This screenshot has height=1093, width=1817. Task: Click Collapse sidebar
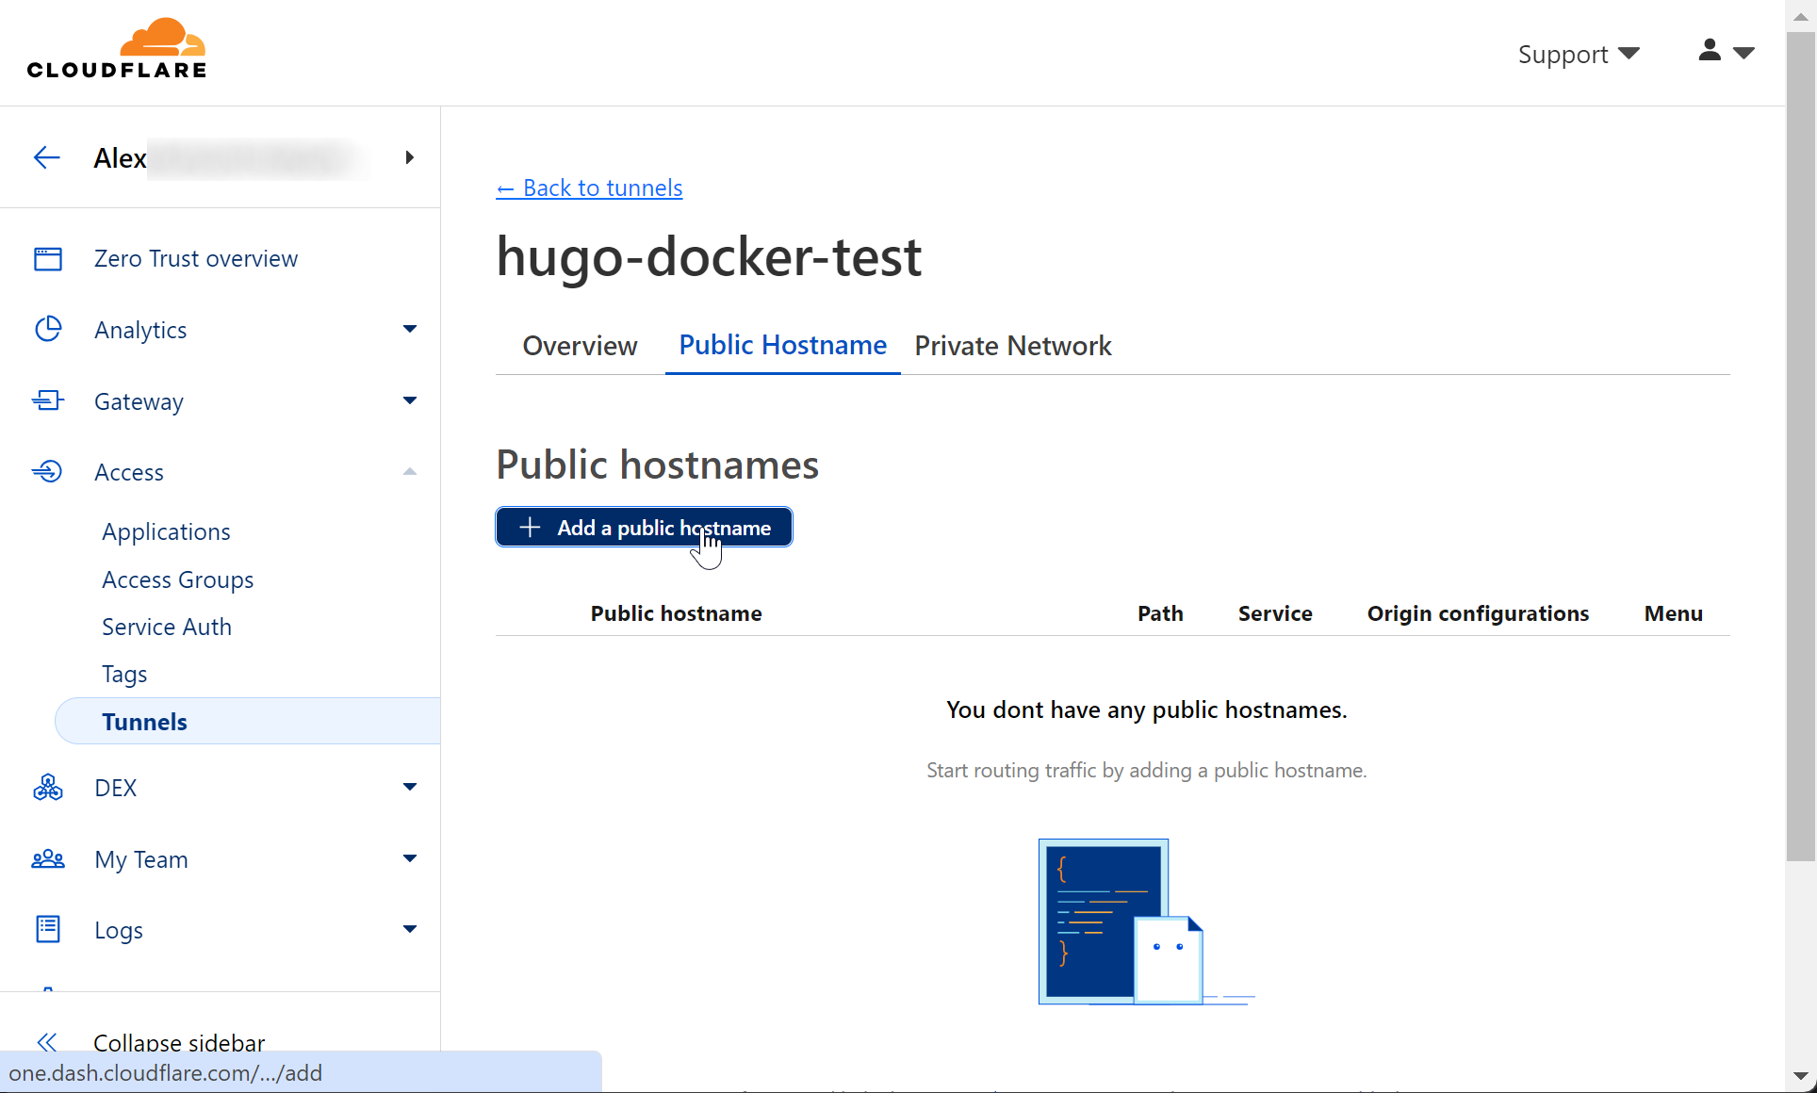[x=179, y=1042]
